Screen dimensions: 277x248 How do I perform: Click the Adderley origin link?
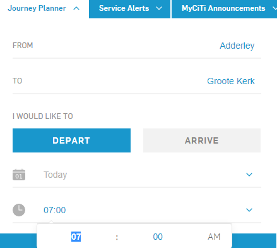coord(237,46)
